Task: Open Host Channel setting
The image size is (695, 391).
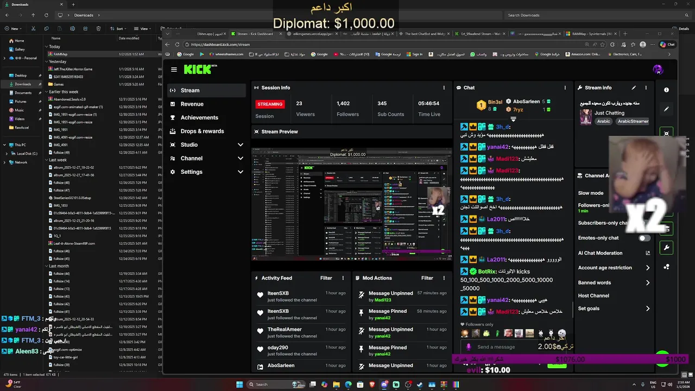Action: (x=593, y=296)
